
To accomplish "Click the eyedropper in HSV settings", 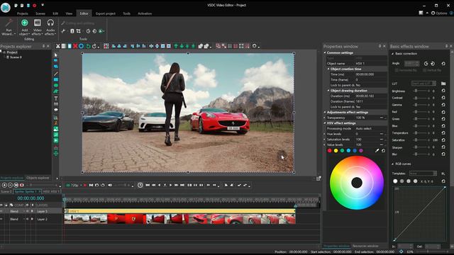I will point(377,151).
